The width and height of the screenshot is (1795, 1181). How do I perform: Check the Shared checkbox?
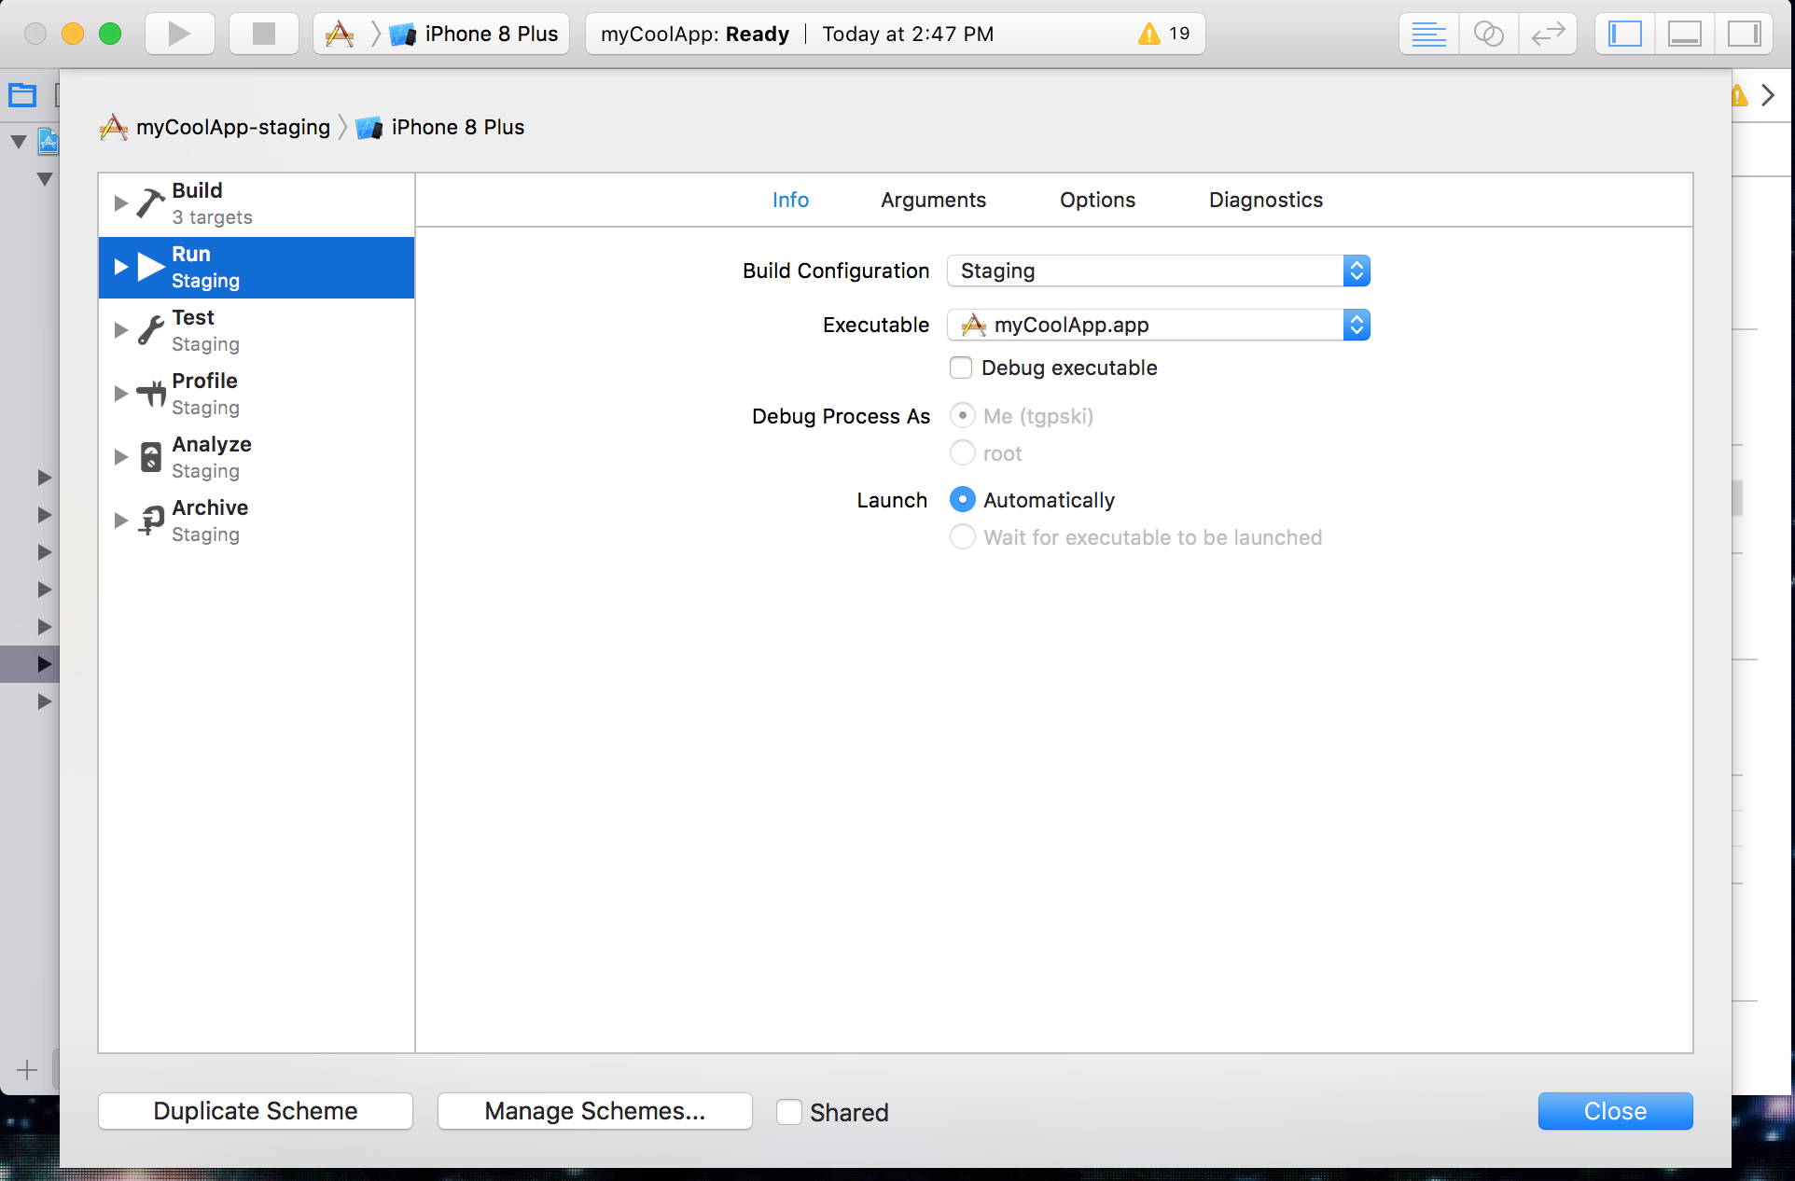(789, 1111)
